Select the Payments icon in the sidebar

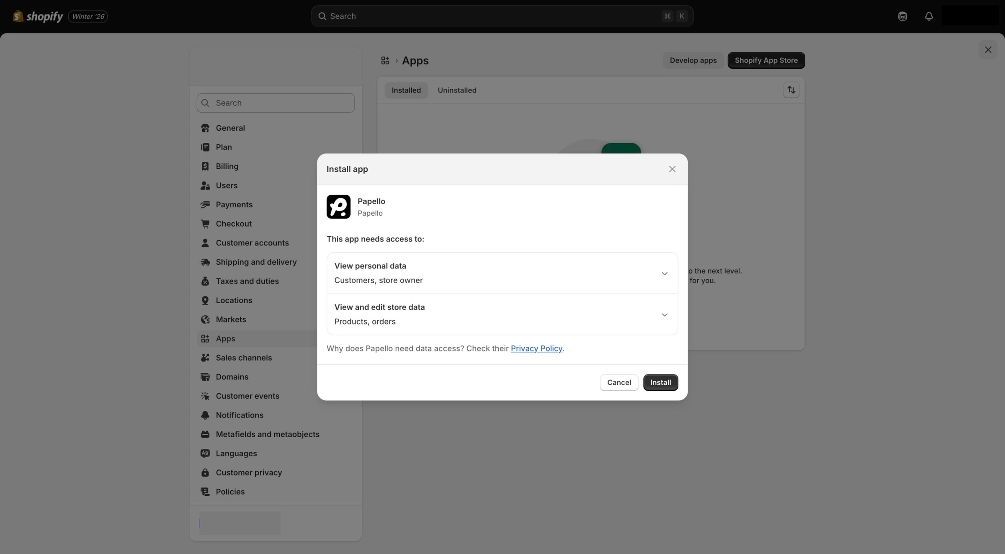pyautogui.click(x=205, y=204)
